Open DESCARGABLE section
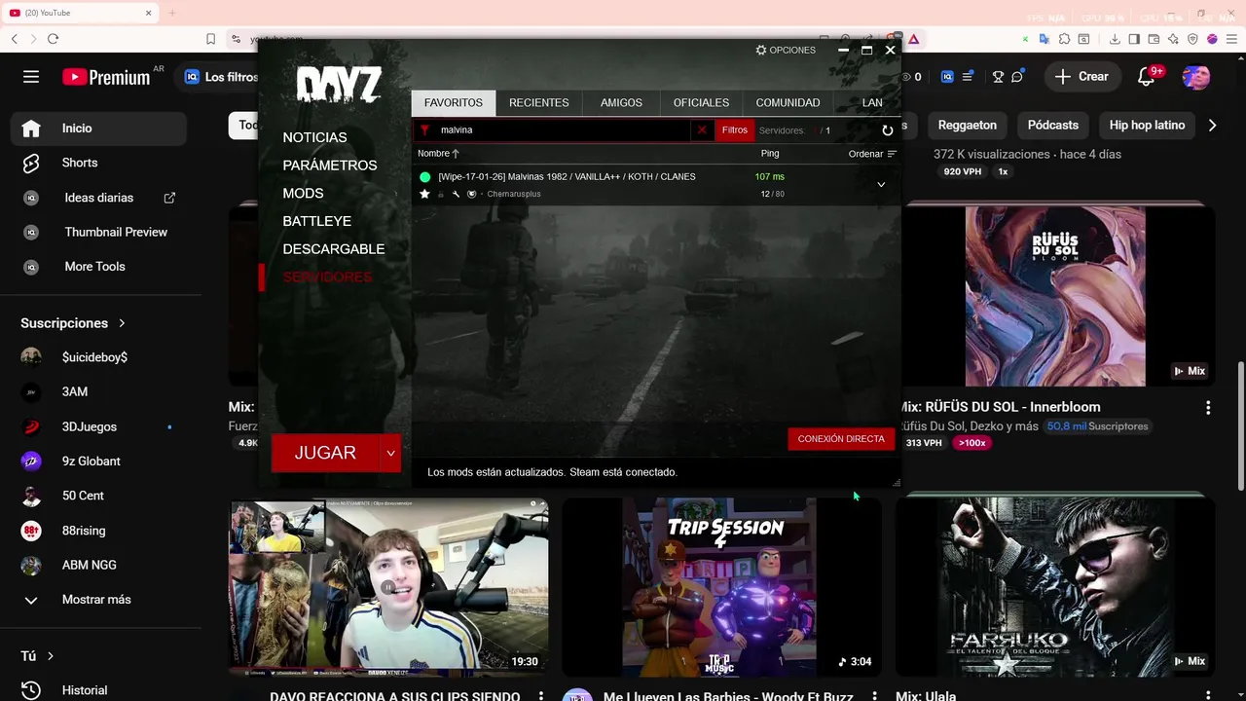1246x701 pixels. tap(334, 249)
